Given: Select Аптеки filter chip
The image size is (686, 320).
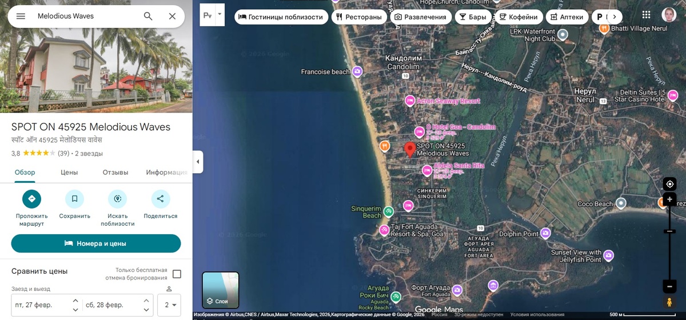Looking at the screenshot, I should click(x=567, y=17).
